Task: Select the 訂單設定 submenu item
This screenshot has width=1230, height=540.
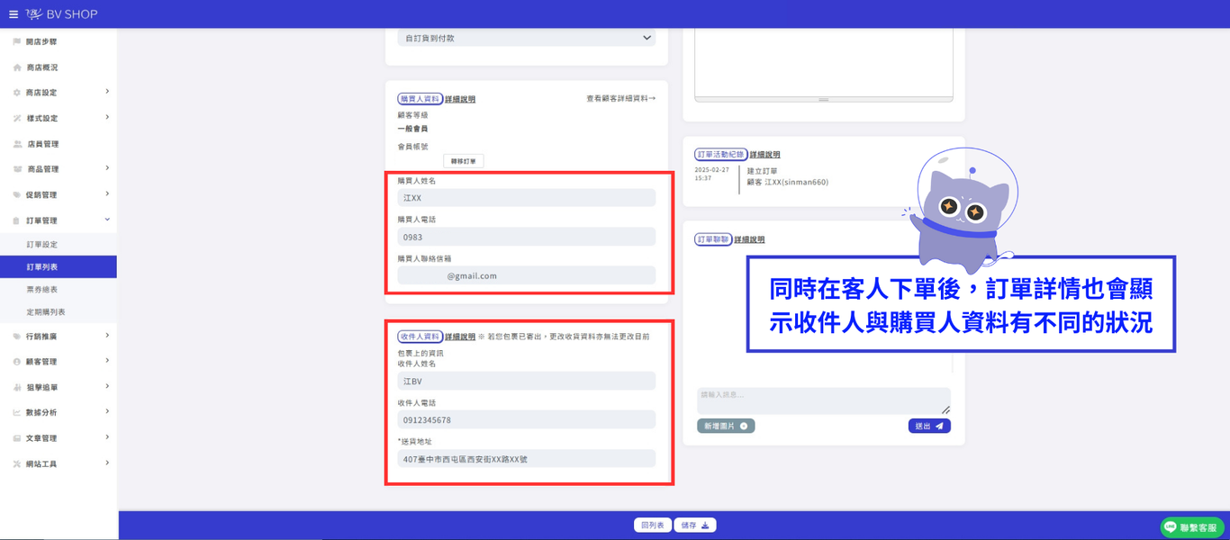Action: pos(41,245)
